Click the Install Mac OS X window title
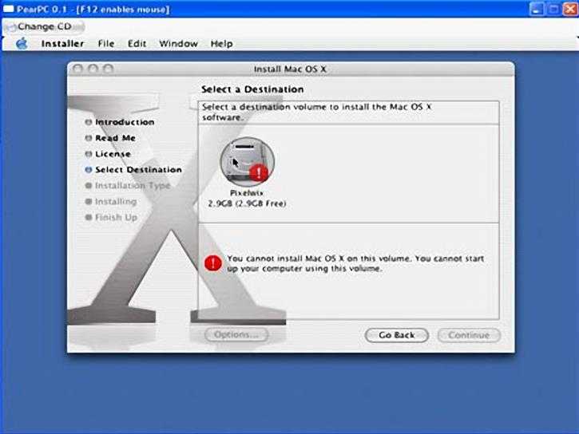This screenshot has width=579, height=434. tap(290, 69)
